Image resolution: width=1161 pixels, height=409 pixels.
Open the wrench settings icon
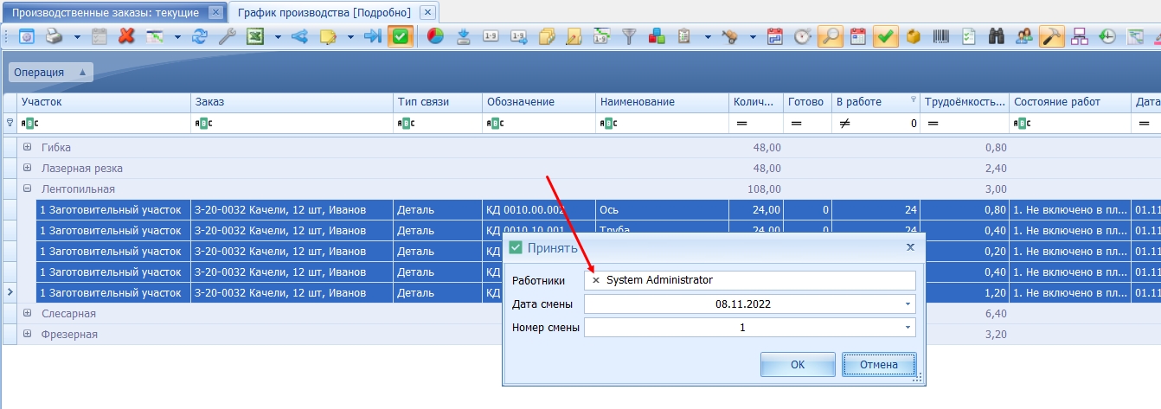pyautogui.click(x=228, y=37)
